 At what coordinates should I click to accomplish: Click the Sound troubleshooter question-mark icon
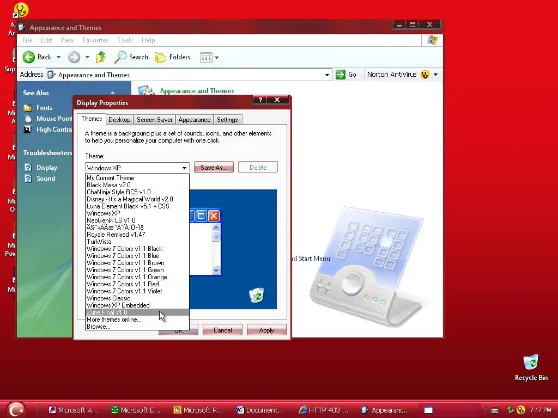tap(28, 179)
